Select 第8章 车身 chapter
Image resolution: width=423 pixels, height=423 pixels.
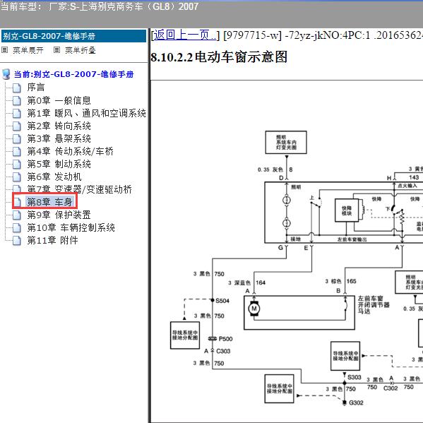49,202
